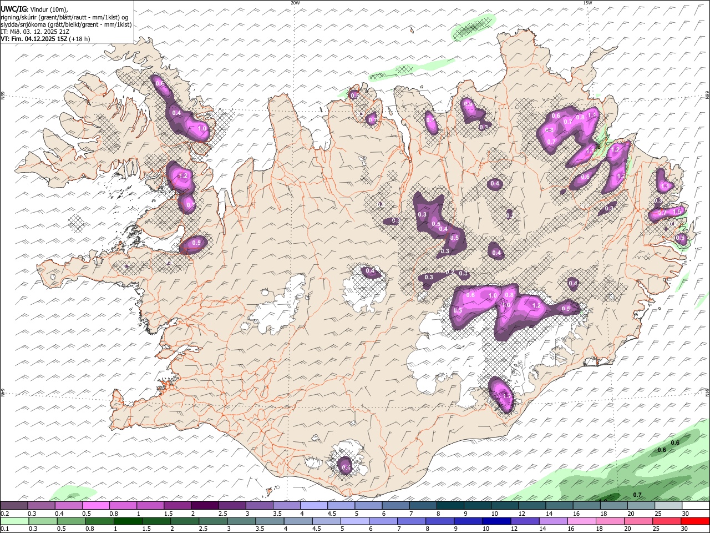
Task: Click the "rigning/skúrir (grænt/blátt/rautt - mm/1klst) og" line
Action: point(64,17)
